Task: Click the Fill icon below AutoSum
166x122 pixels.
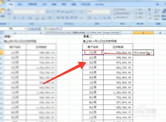Action: 149,14
